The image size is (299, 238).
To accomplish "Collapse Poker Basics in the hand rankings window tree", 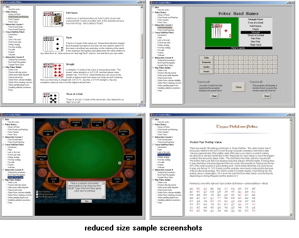I will pos(4,12).
